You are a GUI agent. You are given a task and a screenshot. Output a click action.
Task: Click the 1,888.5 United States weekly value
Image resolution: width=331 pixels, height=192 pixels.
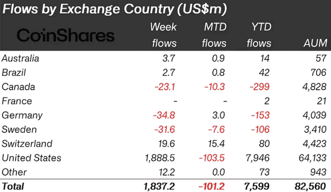pyautogui.click(x=160, y=158)
